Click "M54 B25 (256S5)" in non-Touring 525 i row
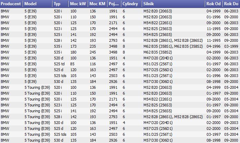The height and width of the screenshot is (143, 240). 158,35
